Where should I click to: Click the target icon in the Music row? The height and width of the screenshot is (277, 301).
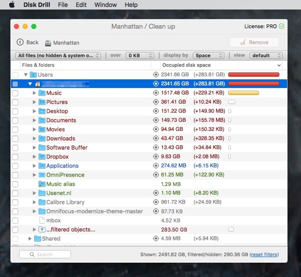point(156,93)
